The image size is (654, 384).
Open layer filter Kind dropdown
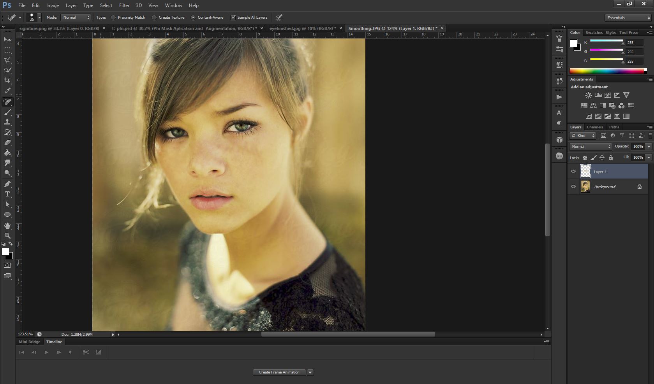click(x=583, y=136)
